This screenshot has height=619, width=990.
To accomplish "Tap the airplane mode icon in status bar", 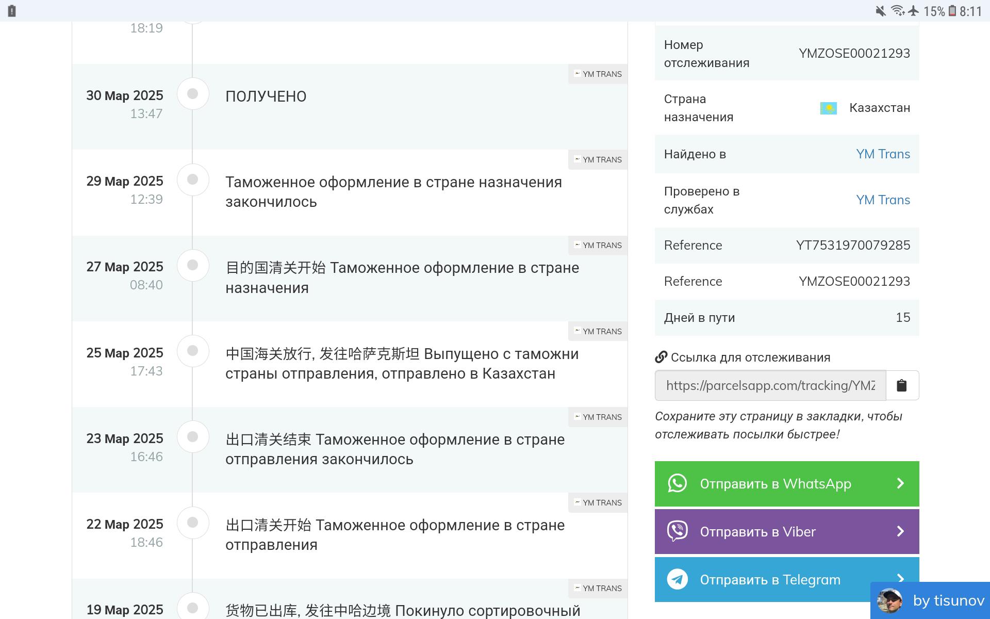I will pyautogui.click(x=914, y=11).
